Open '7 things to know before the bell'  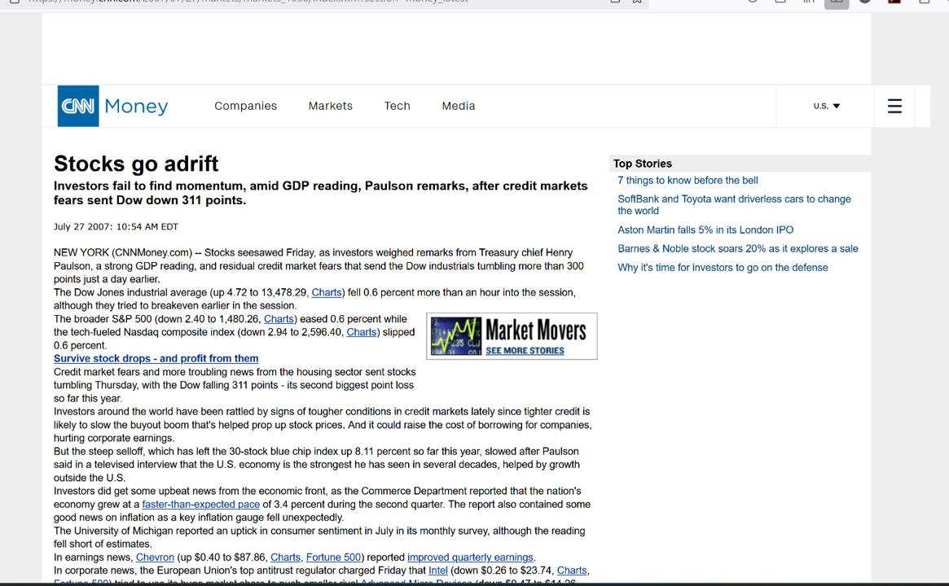pyautogui.click(x=688, y=180)
